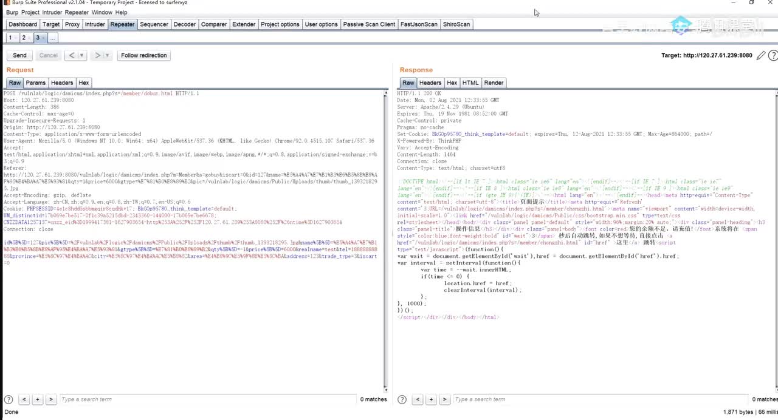
Task: Select Repeater request tab 2
Action: click(x=26, y=38)
